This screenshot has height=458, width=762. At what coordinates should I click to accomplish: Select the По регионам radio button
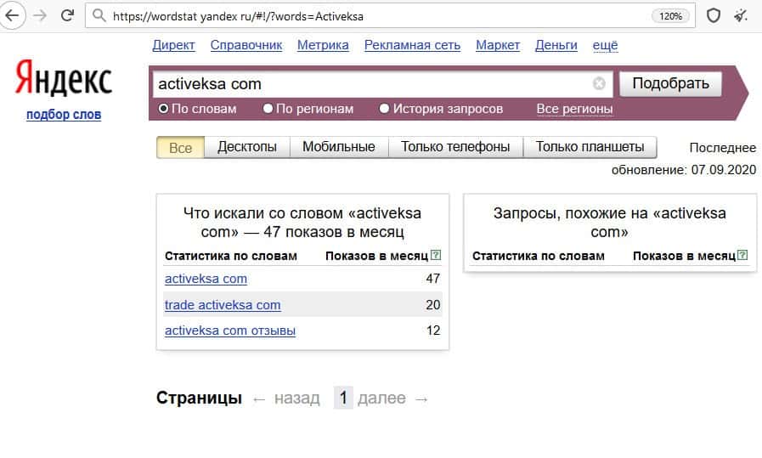click(268, 109)
